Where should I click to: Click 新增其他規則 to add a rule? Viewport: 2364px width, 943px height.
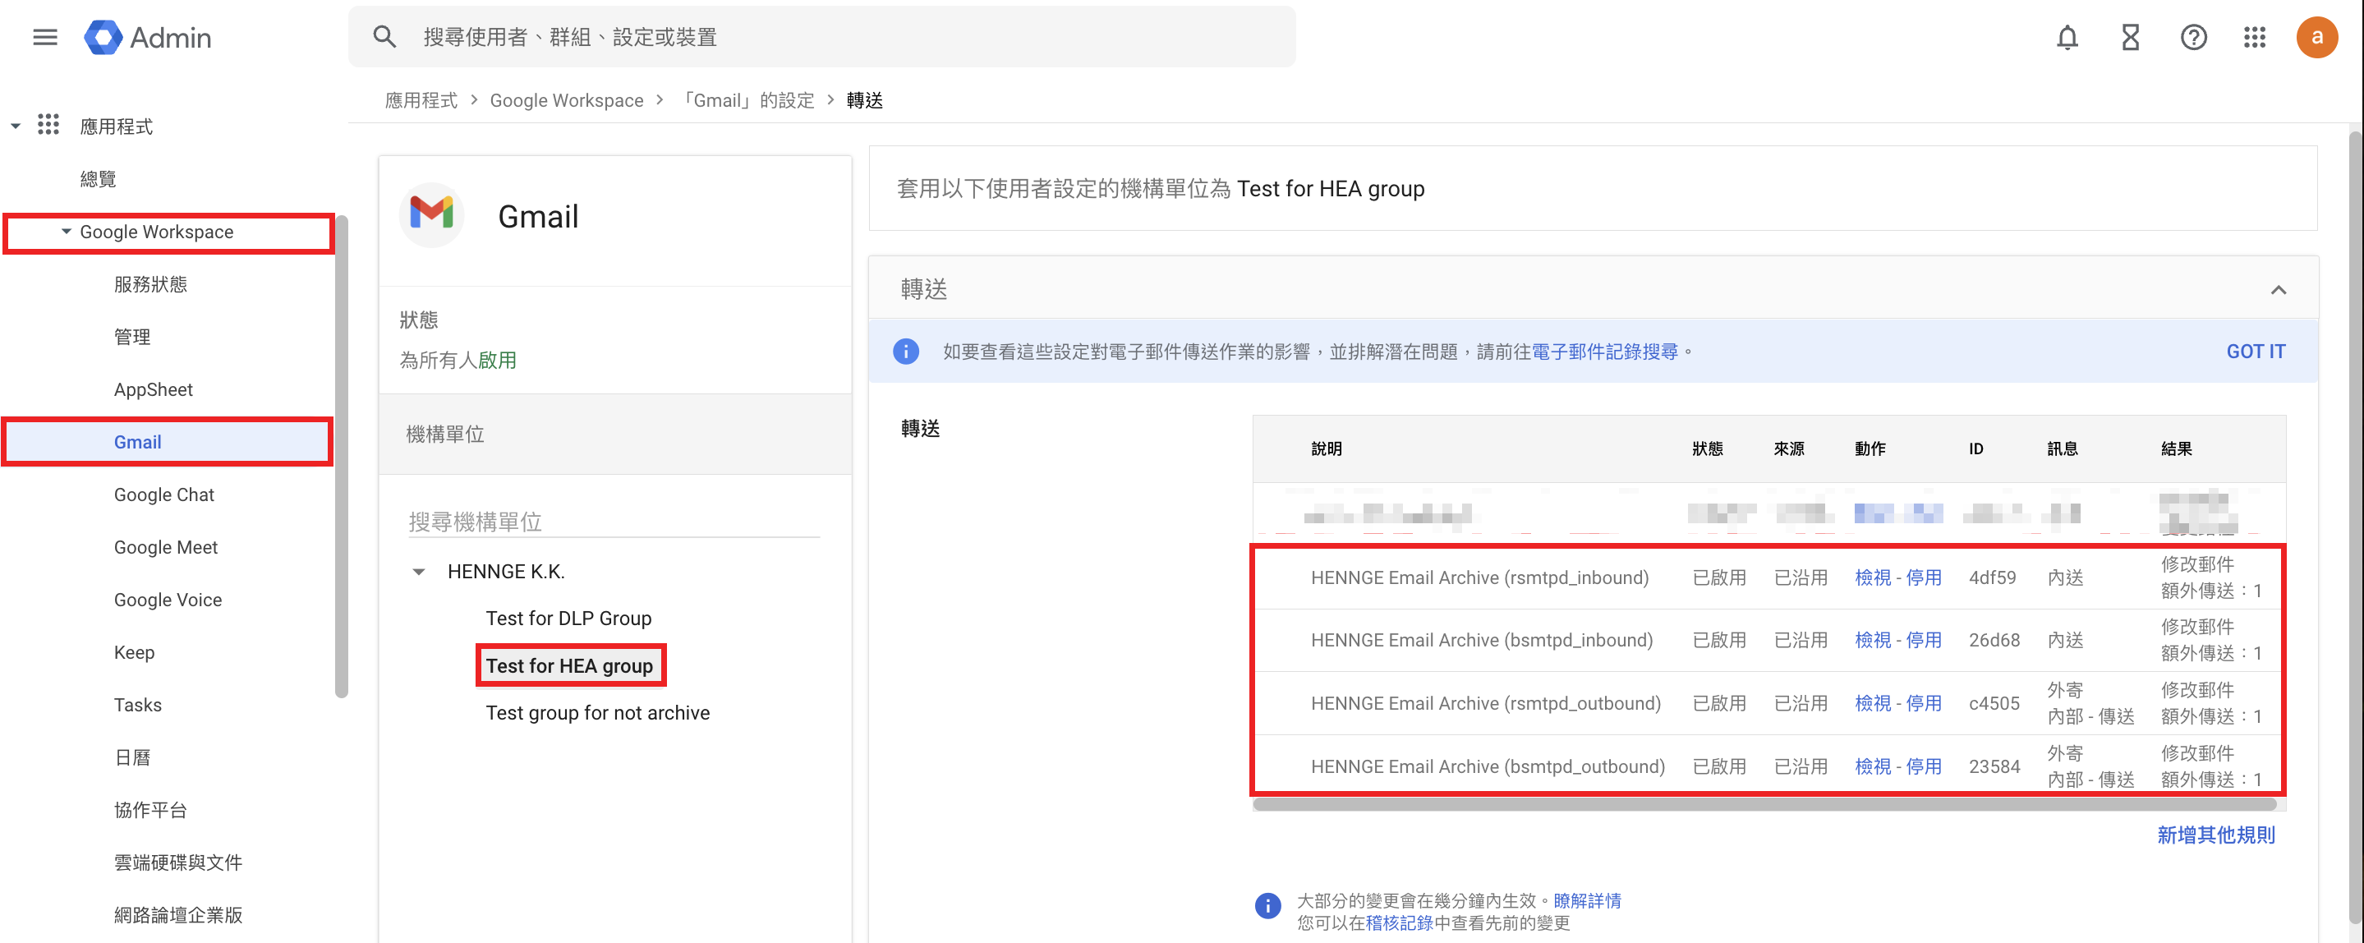click(x=2215, y=835)
